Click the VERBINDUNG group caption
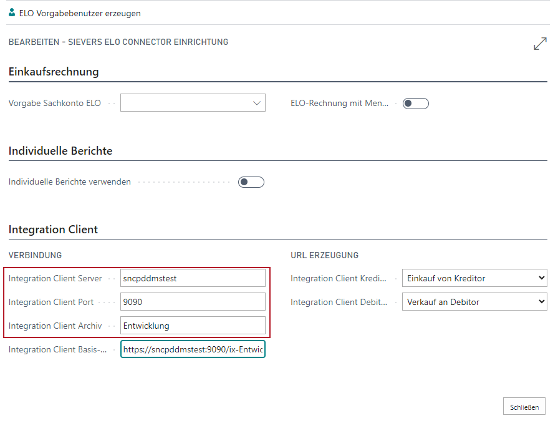Screen dimensions: 558x426 (x=35, y=255)
